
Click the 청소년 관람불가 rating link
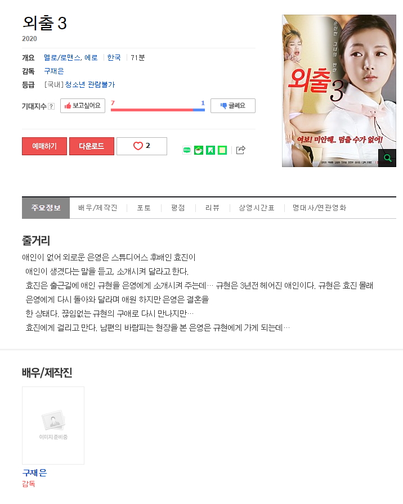point(89,84)
